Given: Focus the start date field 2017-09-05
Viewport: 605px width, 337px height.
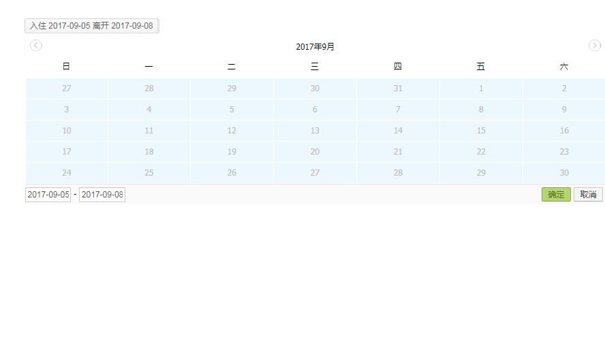Looking at the screenshot, I should click(48, 195).
